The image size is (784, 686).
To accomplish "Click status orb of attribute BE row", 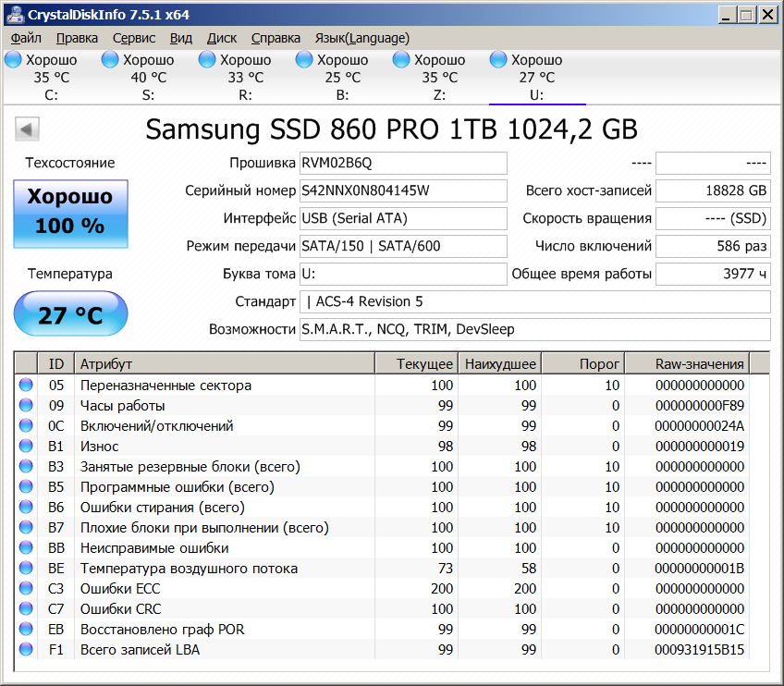I will [26, 568].
